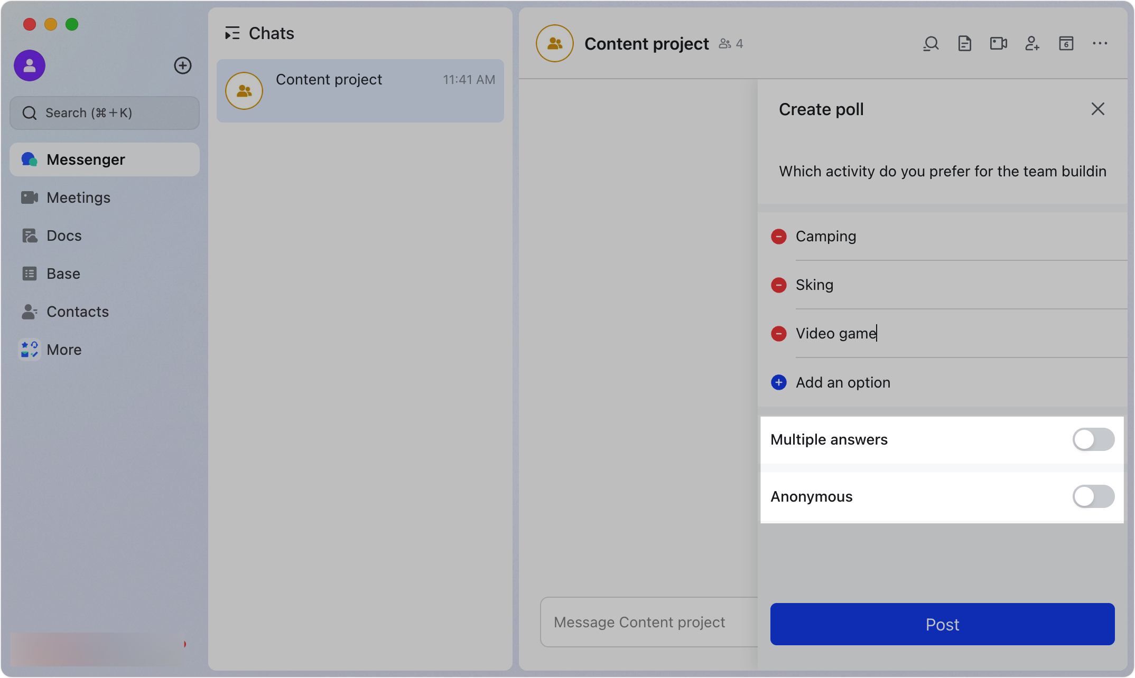Screen dimensions: 1135x678
Task: Create new chat with the plus icon
Action: 183,65
